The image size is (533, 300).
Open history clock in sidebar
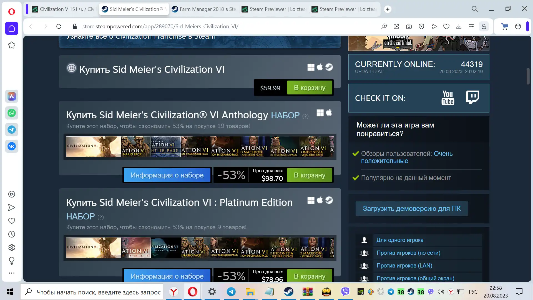12,234
